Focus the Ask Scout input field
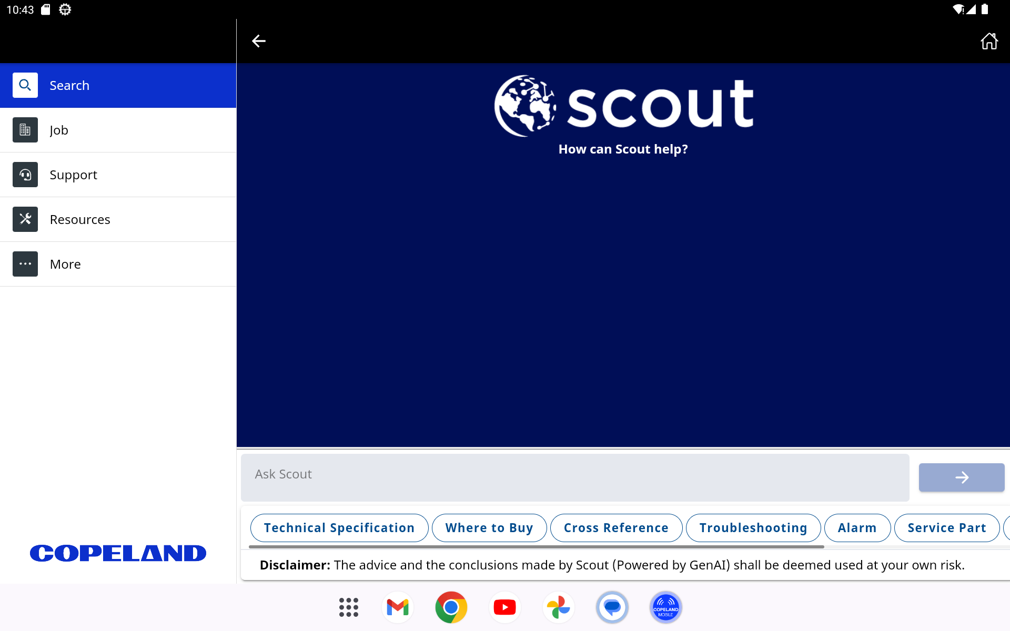The height and width of the screenshot is (631, 1010). coord(575,477)
